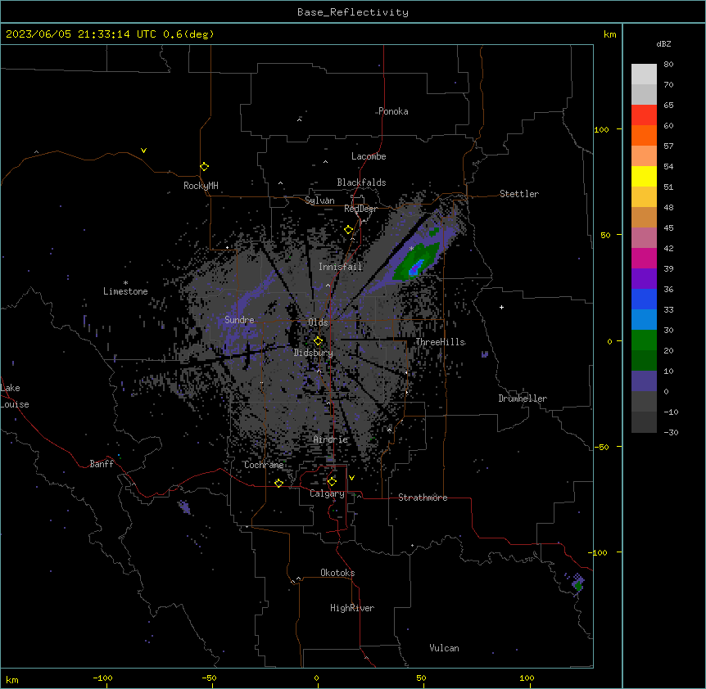Click the Lake Louise label
Image resolution: width=706 pixels, height=689 pixels.
coord(15,396)
